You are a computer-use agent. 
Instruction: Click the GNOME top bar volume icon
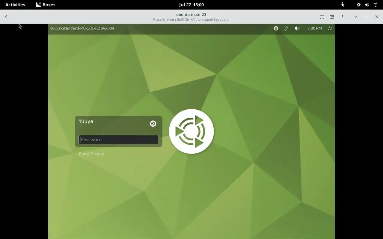(x=367, y=5)
